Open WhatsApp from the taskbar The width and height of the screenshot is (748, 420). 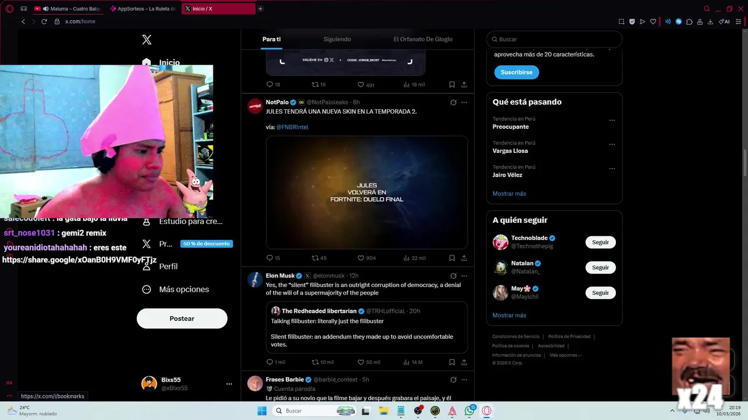[470, 411]
